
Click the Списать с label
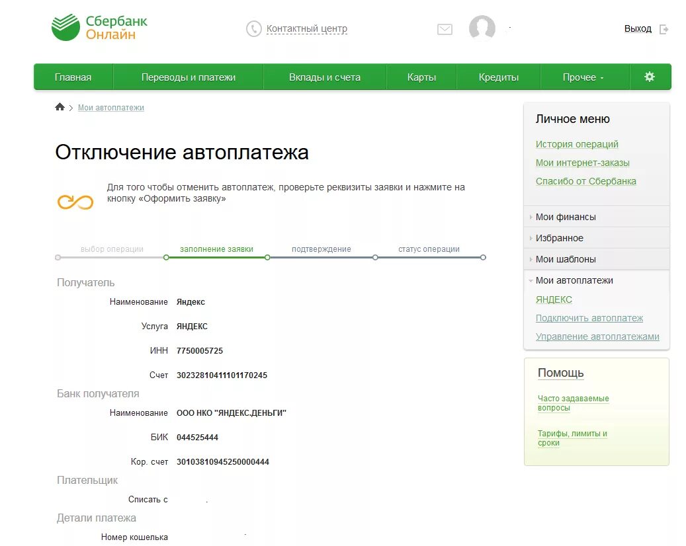click(148, 499)
